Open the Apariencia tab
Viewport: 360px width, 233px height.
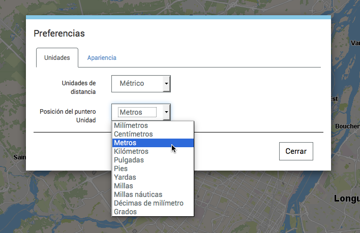(x=102, y=58)
